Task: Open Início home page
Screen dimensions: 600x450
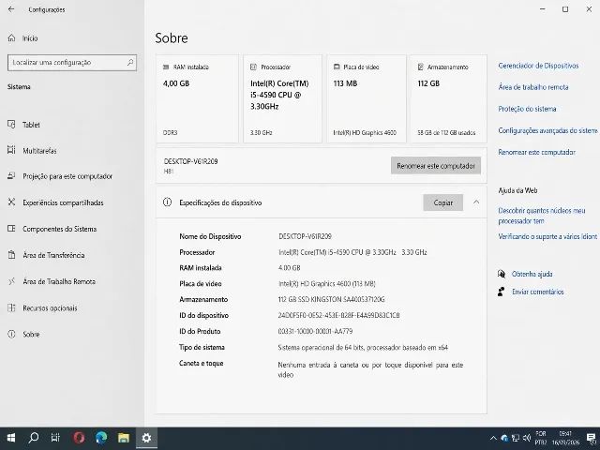Action: coord(30,38)
